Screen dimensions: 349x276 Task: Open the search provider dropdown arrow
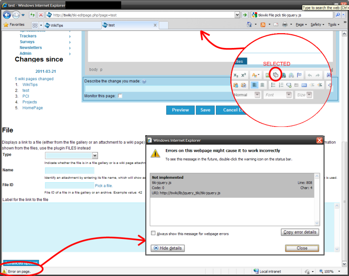pos(343,15)
